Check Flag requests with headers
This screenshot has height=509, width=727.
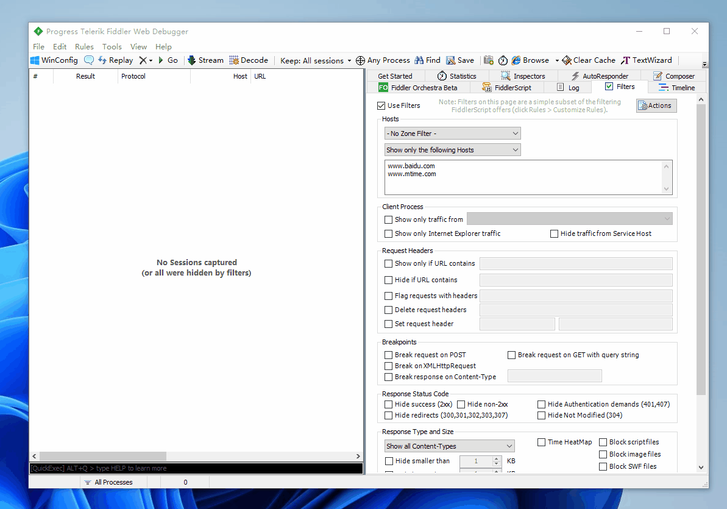pyautogui.click(x=389, y=296)
